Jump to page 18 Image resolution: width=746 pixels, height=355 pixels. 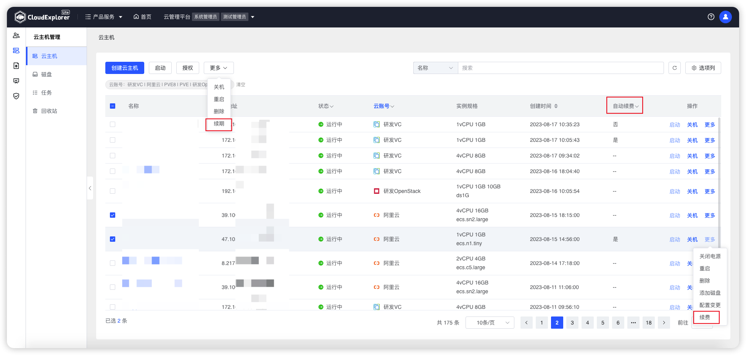tap(649, 323)
